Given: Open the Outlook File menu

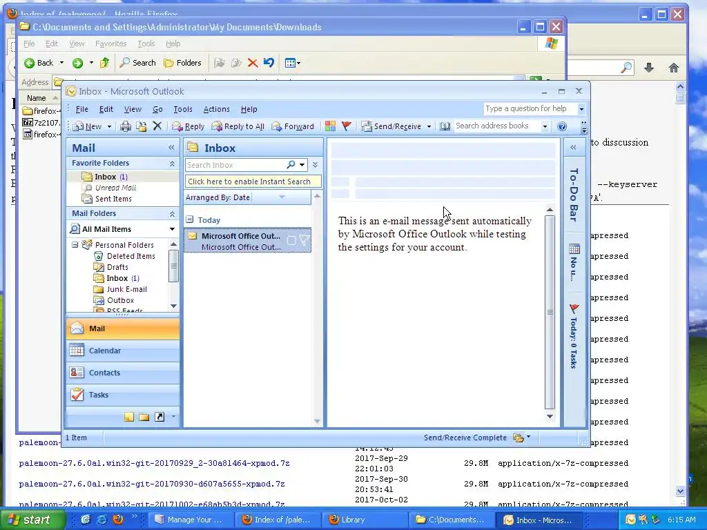Looking at the screenshot, I should click(x=81, y=109).
